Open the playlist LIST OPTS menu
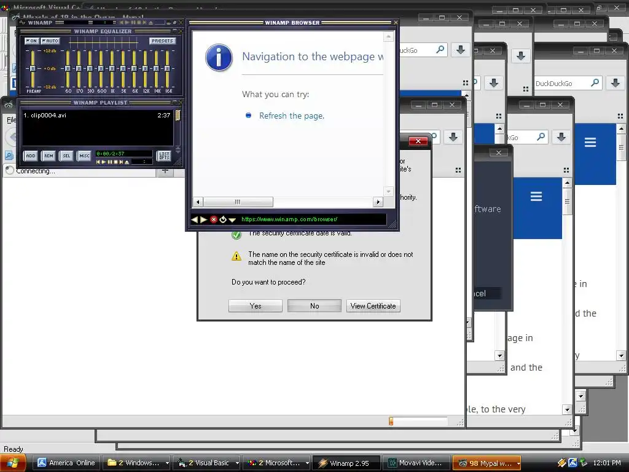629x472 pixels. pos(164,155)
